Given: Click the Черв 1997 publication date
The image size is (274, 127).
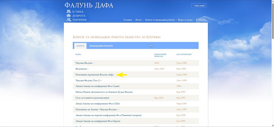Looking at the screenshot, I should 182,104.
